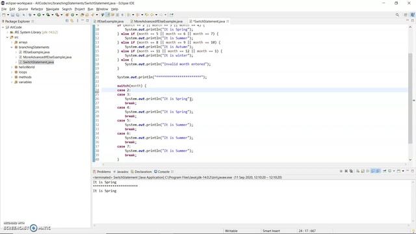This screenshot has width=416, height=234.
Task: Click the editor horizontal scrollbar
Action: [254, 164]
